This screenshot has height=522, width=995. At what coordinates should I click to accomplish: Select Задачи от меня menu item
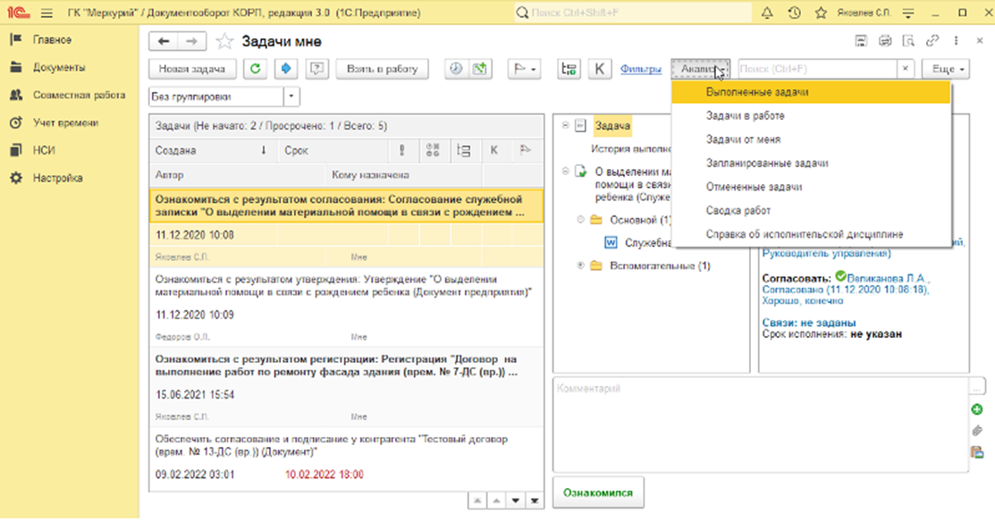coord(812,139)
